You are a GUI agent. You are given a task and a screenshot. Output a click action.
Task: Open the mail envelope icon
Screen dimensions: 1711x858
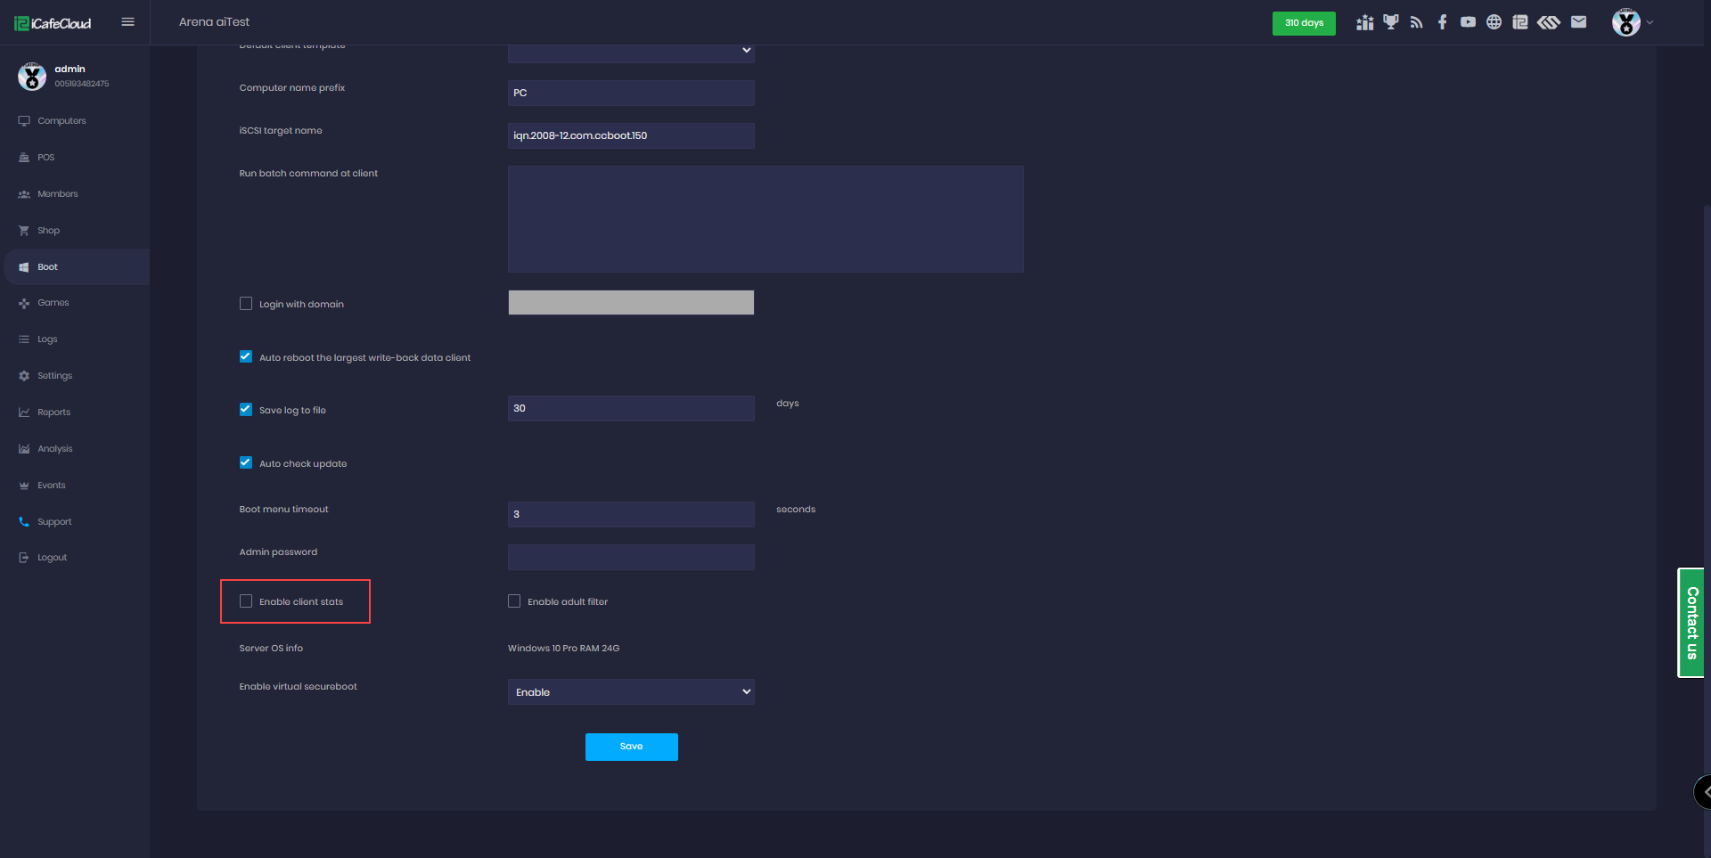tap(1578, 22)
